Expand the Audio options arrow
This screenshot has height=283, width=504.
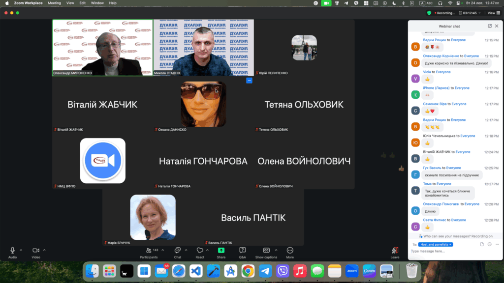[21, 250]
